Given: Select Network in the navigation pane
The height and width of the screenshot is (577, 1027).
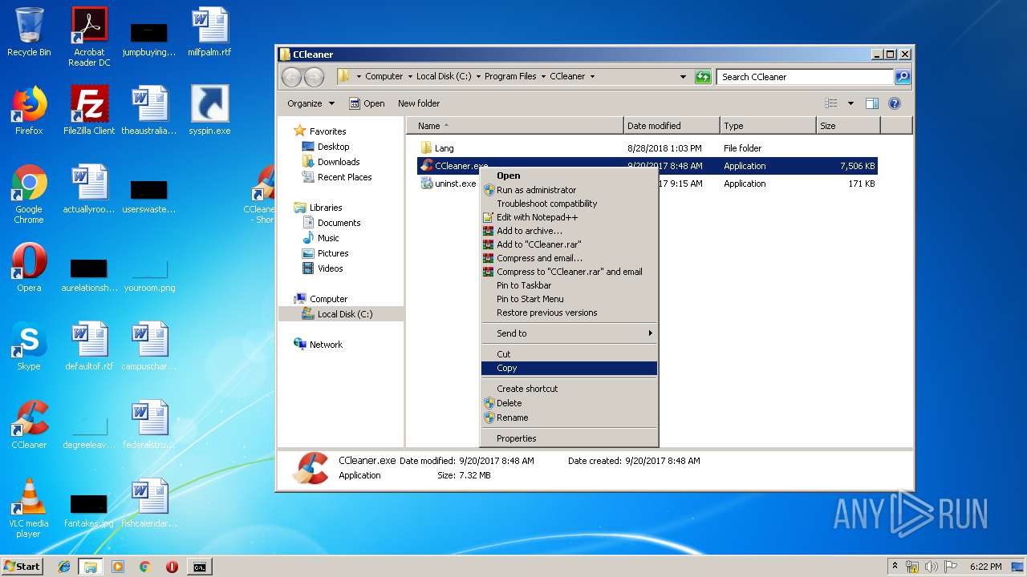Looking at the screenshot, I should point(319,345).
